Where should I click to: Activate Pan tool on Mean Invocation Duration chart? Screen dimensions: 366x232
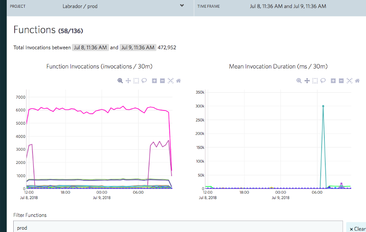307,80
